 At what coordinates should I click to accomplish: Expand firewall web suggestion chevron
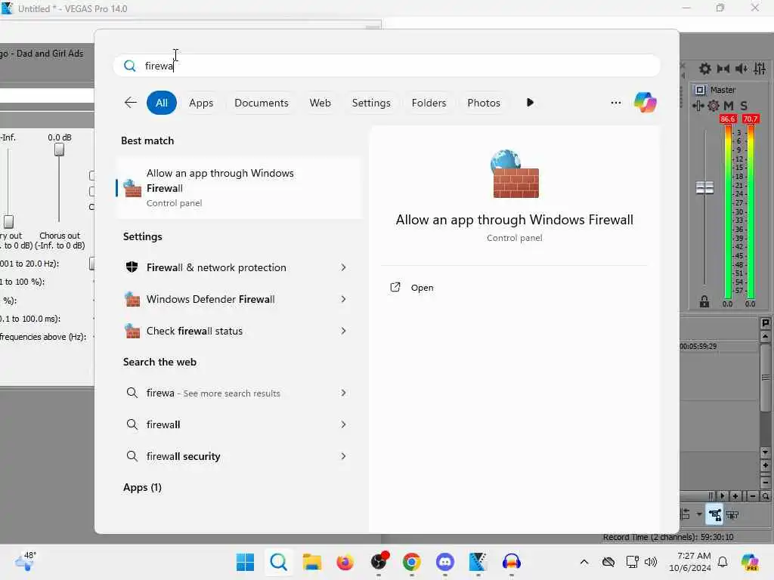pos(344,424)
